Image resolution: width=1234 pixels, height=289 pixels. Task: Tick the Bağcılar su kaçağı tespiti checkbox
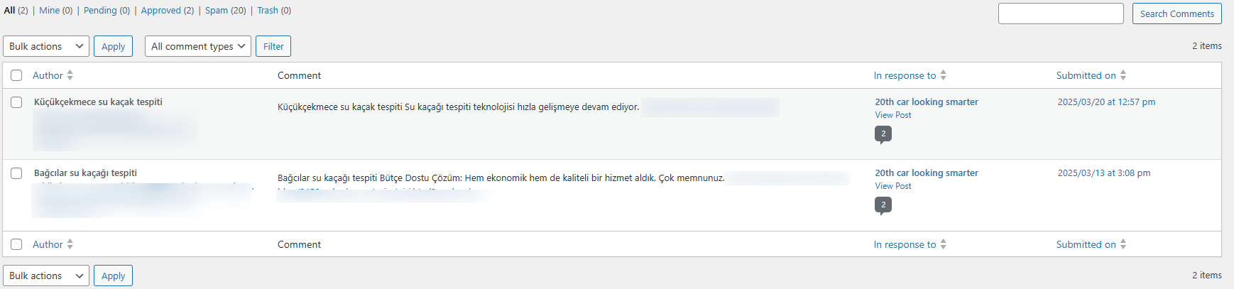pos(16,173)
